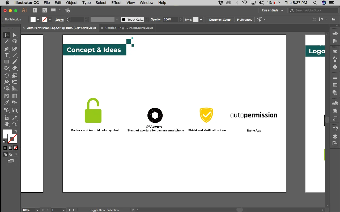Image resolution: width=340 pixels, height=212 pixels.
Task: Select the Shape Builder tool
Action: pyautogui.click(x=7, y=89)
